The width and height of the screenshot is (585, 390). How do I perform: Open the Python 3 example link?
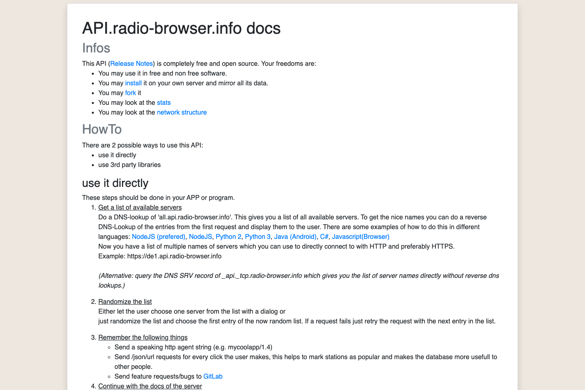point(258,236)
